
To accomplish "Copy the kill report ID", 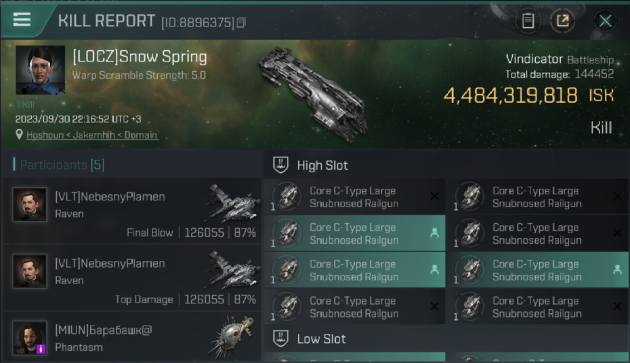I will [241, 22].
